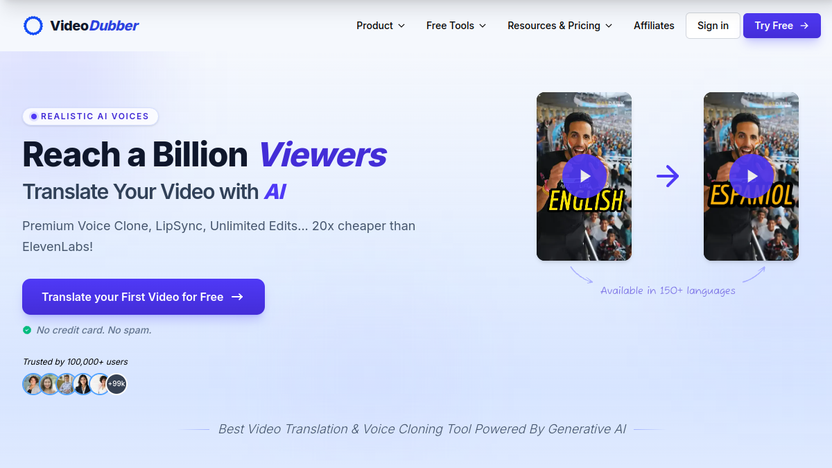
Task: Click the first user avatar under Trusted by
Action: tap(33, 384)
